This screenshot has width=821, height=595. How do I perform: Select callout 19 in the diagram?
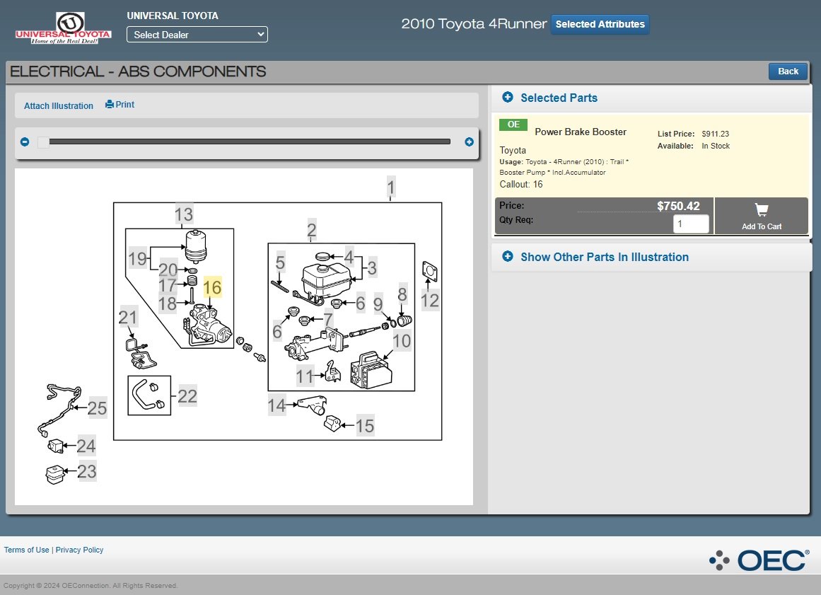138,259
